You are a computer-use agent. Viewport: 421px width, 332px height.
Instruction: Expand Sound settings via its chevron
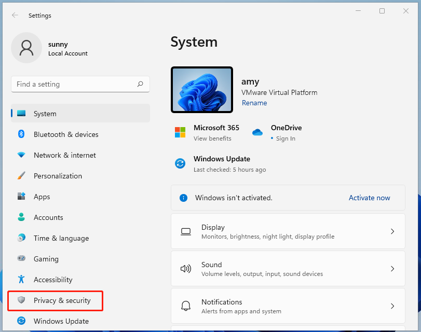392,269
